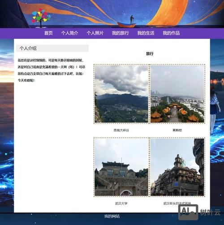This screenshot has height=225, width=224.
Task: Click the 武汉大学 caption
Action: pyautogui.click(x=121, y=204)
